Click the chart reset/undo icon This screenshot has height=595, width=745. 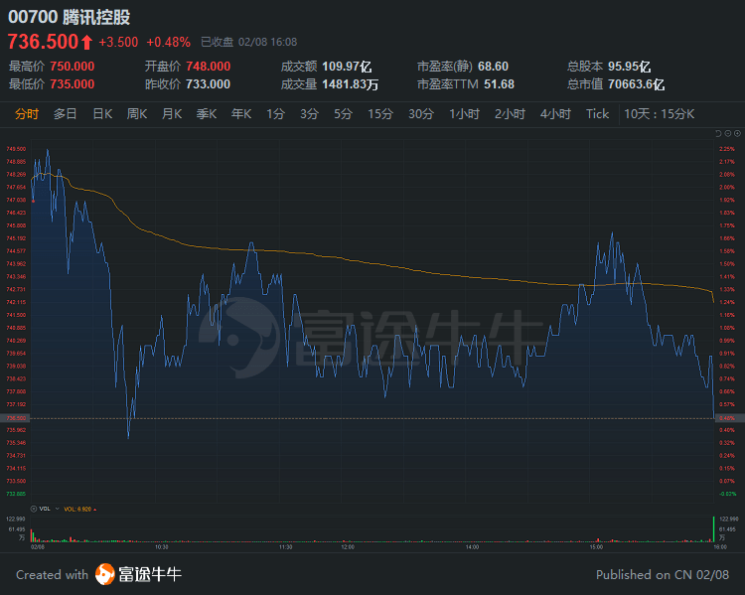tap(718, 133)
